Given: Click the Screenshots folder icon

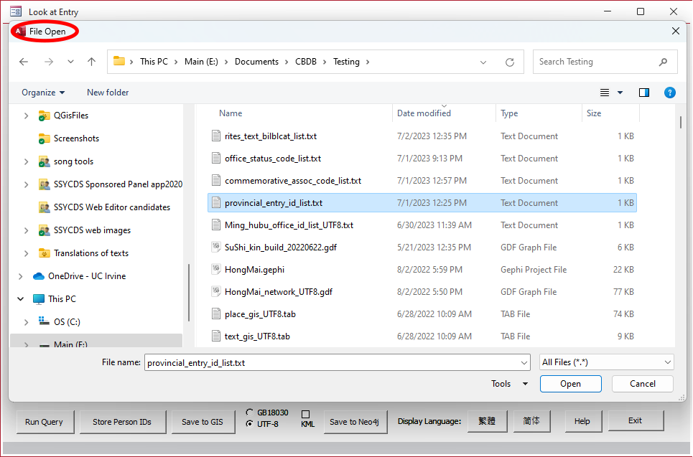Looking at the screenshot, I should tap(44, 138).
